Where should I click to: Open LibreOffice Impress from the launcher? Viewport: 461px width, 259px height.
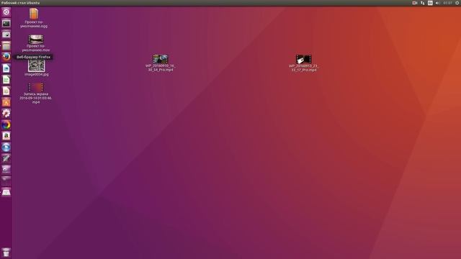[6, 91]
